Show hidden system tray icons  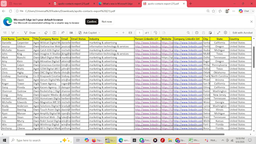223,140
